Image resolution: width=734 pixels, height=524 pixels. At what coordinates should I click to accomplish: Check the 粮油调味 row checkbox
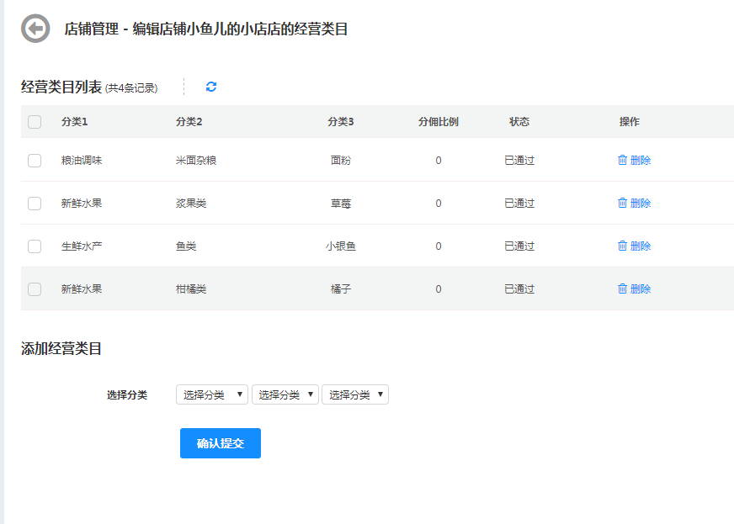35,161
